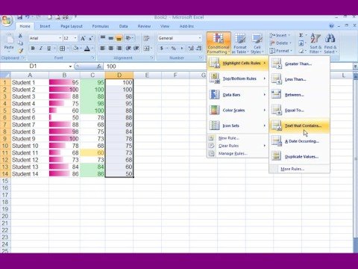Toggle Italic formatting
The width and height of the screenshot is (358, 269).
point(41,49)
